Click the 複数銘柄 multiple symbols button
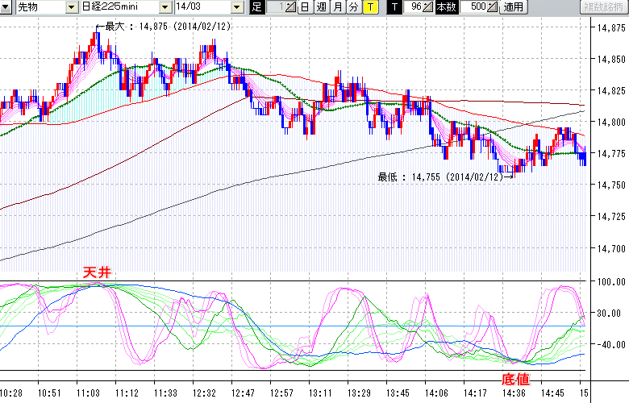This screenshot has height=403, width=629. [604, 7]
